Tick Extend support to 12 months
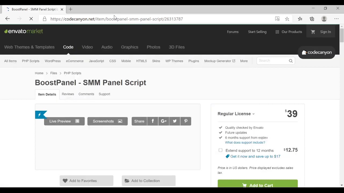 coord(220,150)
